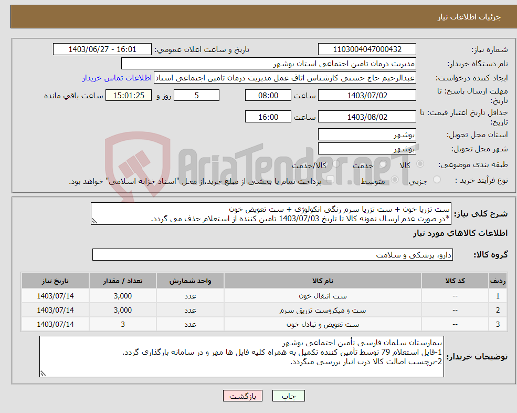
Task: Click the quantity 3,000 in row 1
Action: 123,296
